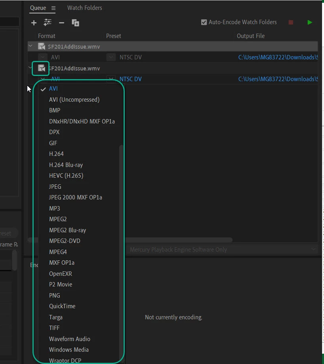Open preset dropdown arrow beside blue NTSC DV

tap(111, 78)
